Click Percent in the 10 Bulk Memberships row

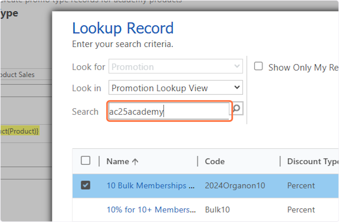[x=301, y=186]
